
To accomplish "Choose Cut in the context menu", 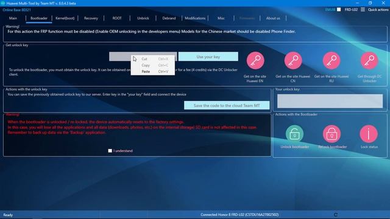I will pyautogui.click(x=153, y=59).
